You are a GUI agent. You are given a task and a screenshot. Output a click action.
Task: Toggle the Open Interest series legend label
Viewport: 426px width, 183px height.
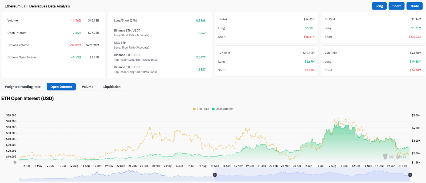tap(224, 109)
